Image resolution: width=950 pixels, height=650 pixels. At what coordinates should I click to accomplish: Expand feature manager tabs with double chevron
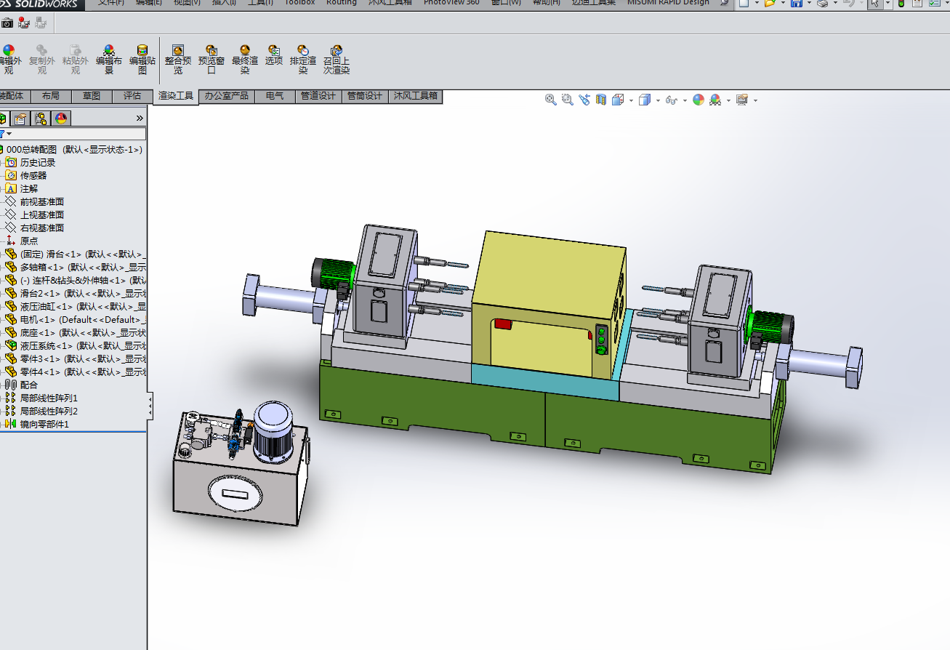point(140,118)
